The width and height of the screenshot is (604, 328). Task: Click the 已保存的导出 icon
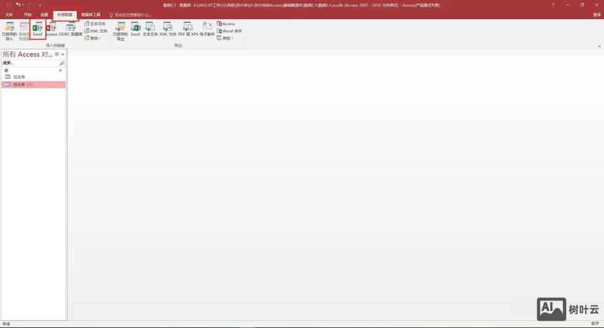point(120,30)
